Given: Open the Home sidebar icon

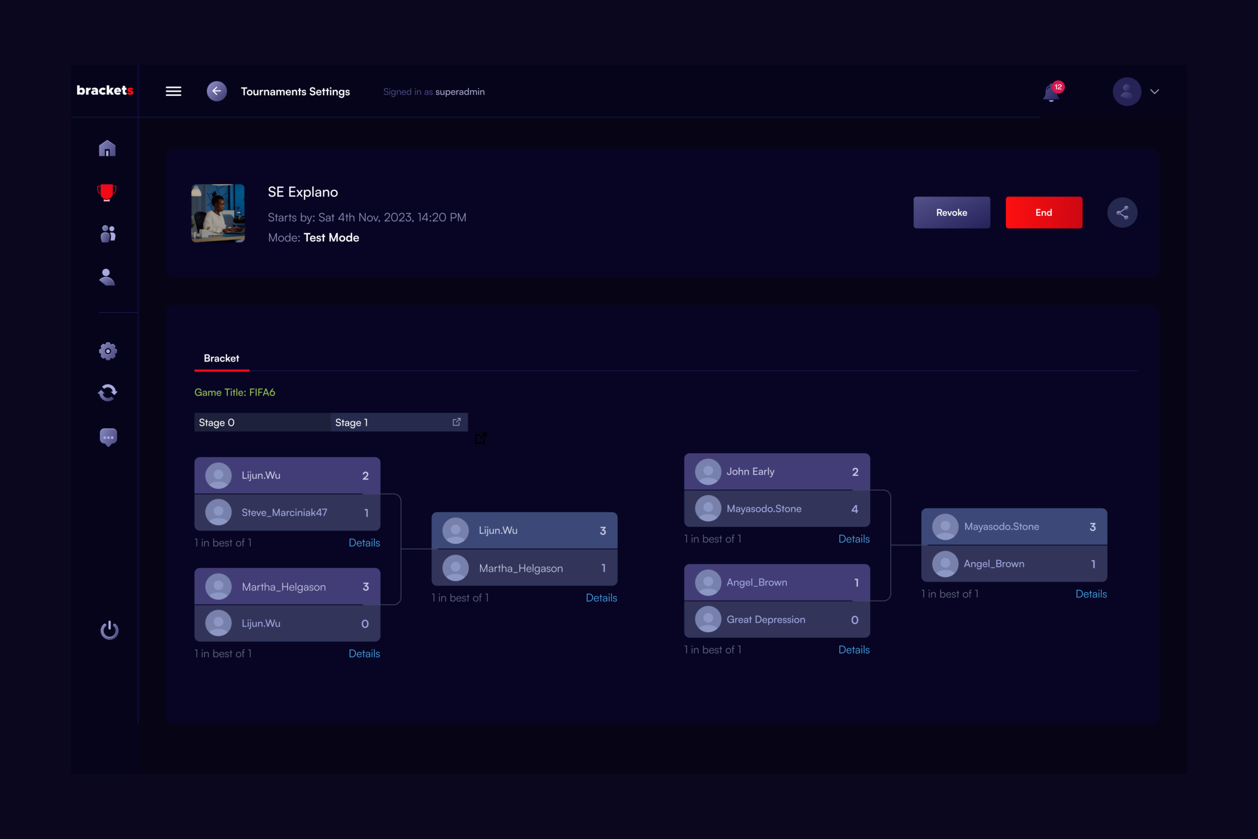Looking at the screenshot, I should pyautogui.click(x=107, y=148).
